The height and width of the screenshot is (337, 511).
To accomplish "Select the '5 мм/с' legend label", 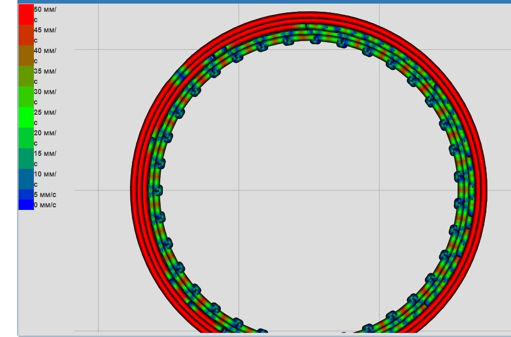I will tap(45, 194).
